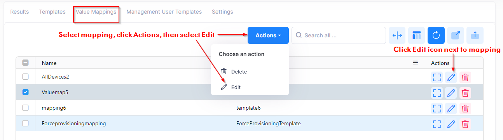
Task: Check the AllDevices2 row checkbox
Action: coord(26,77)
